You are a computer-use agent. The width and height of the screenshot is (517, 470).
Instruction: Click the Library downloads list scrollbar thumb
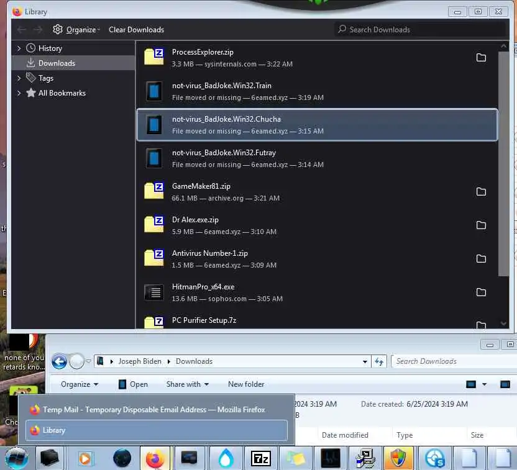503,163
